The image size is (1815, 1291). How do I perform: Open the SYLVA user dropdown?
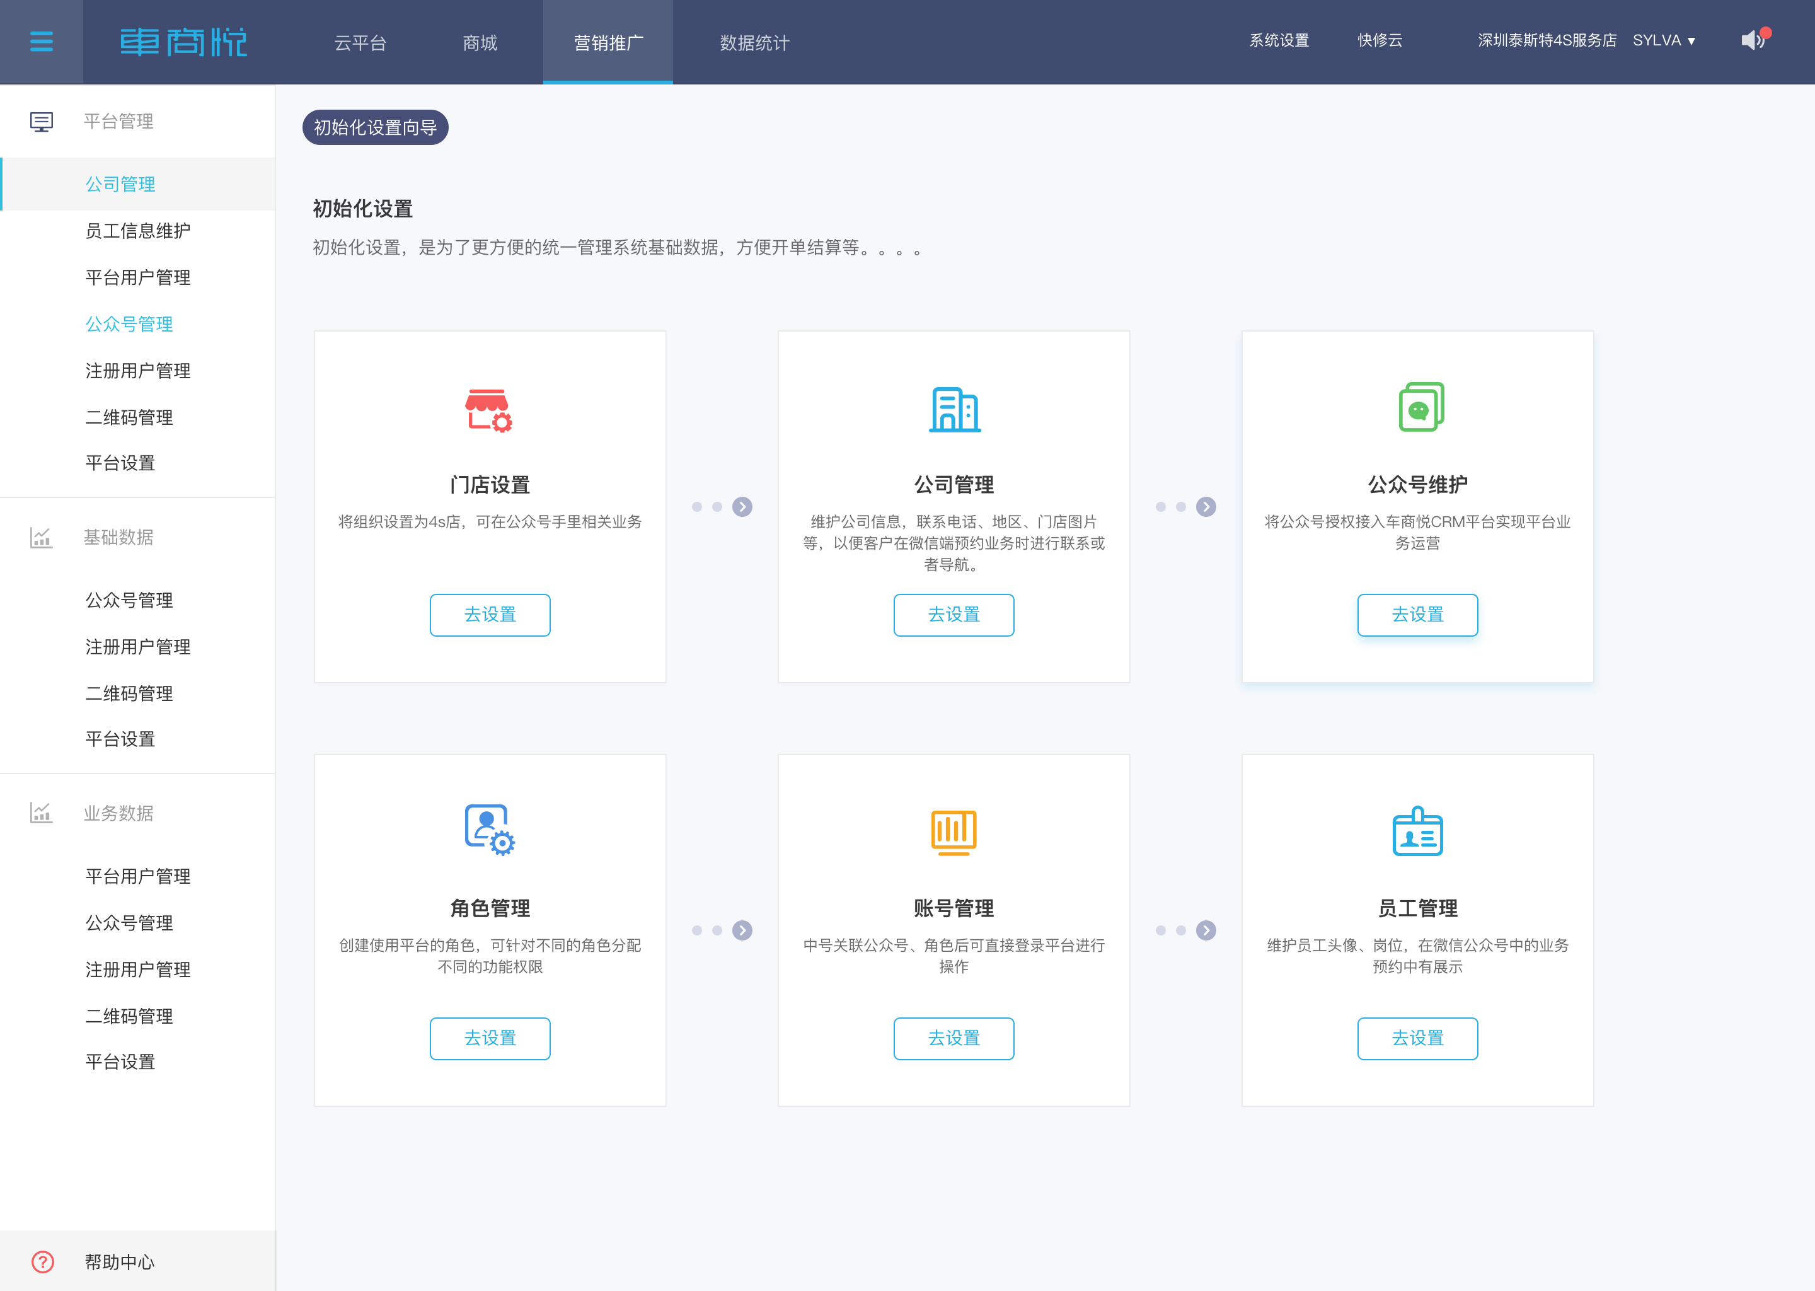coord(1665,40)
